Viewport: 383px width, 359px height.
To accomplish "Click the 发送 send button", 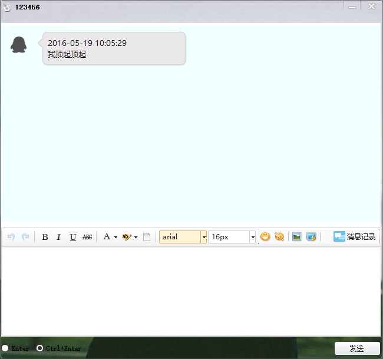I will point(357,348).
